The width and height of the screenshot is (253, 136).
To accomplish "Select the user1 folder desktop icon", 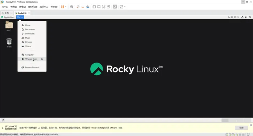I will coord(9,26).
